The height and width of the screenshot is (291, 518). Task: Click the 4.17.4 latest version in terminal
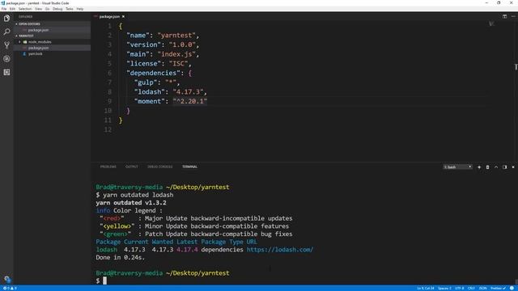[187, 250]
